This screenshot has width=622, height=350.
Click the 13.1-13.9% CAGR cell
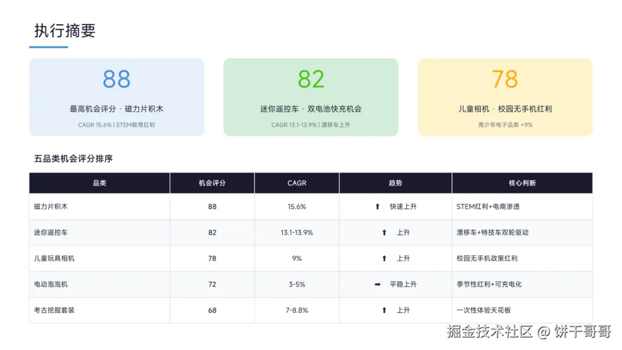click(297, 233)
